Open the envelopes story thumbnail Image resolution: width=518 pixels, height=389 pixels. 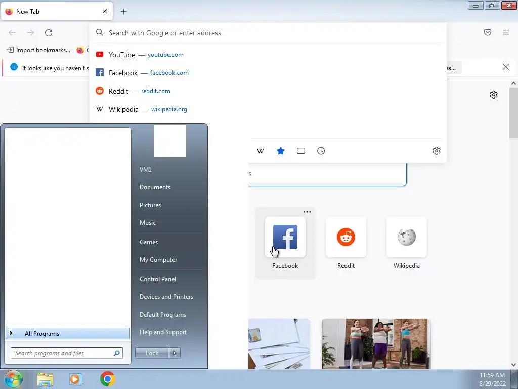tap(279, 343)
